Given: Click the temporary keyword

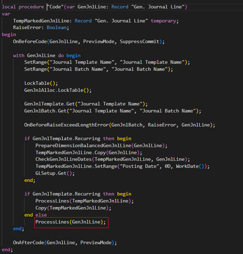Looking at the screenshot, I should pos(164,21).
